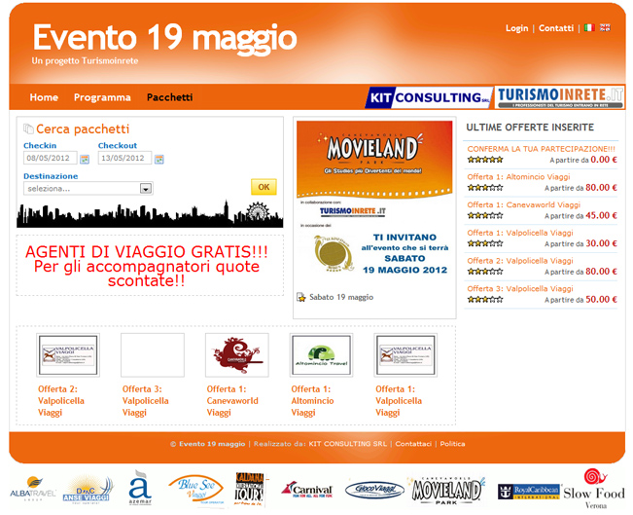This screenshot has height=515, width=633.
Task: Open the Pacchetti menu item
Action: (x=169, y=97)
